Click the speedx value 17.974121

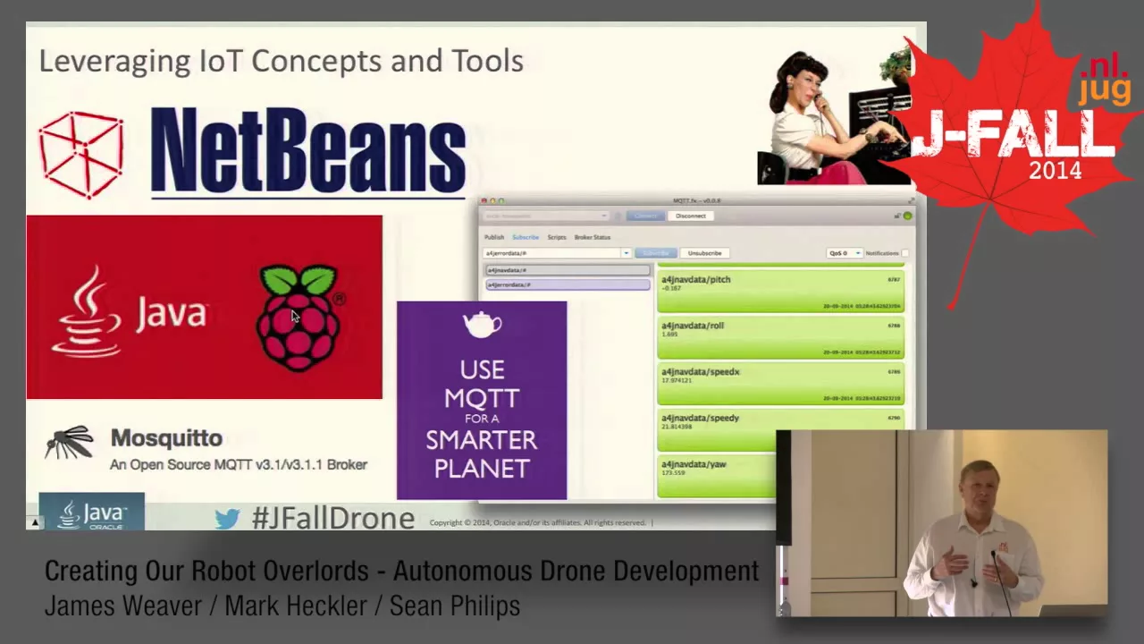677,381
